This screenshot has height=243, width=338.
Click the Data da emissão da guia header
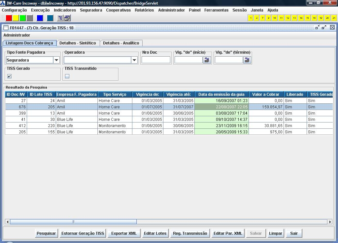click(x=221, y=94)
